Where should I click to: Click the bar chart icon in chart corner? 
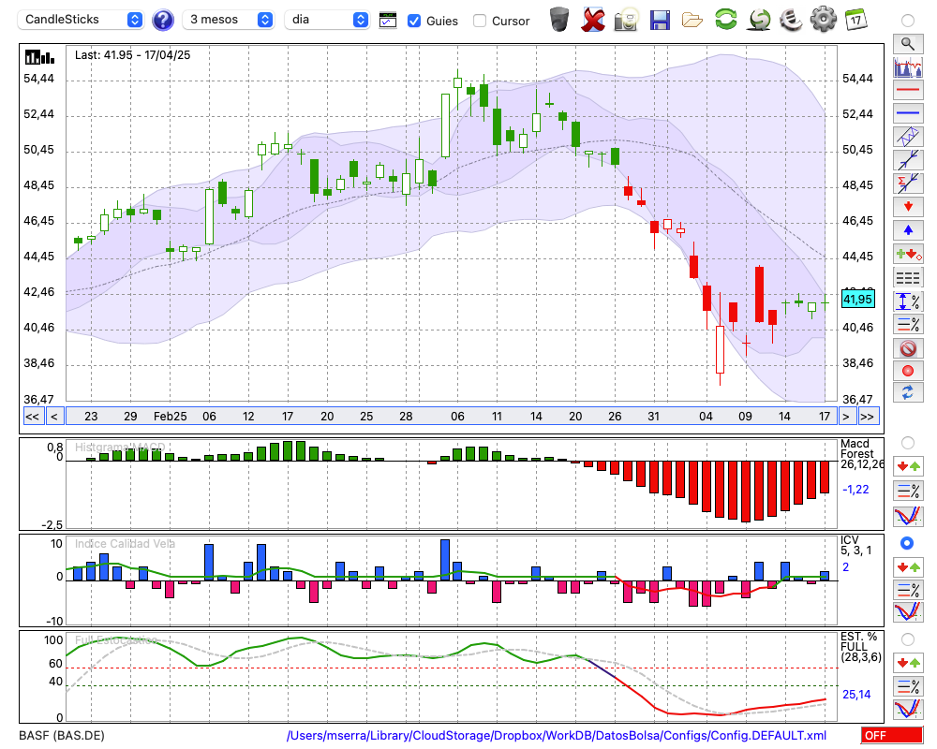tap(39, 57)
